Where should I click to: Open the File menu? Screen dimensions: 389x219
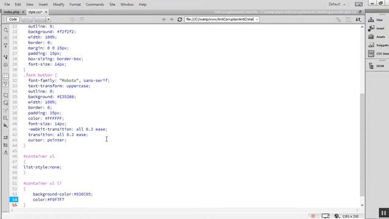(7, 4)
